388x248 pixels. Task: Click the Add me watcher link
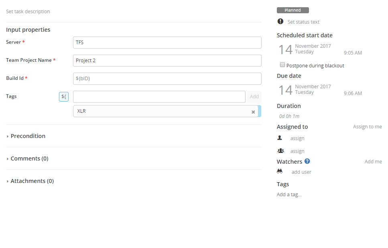(373, 162)
